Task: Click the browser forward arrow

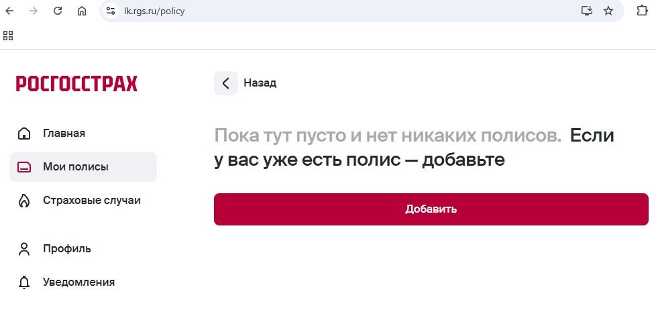Action: tap(34, 11)
